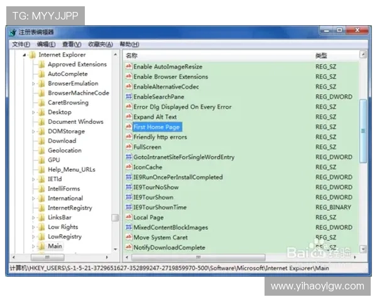Select the Local Page value entry

148,218
